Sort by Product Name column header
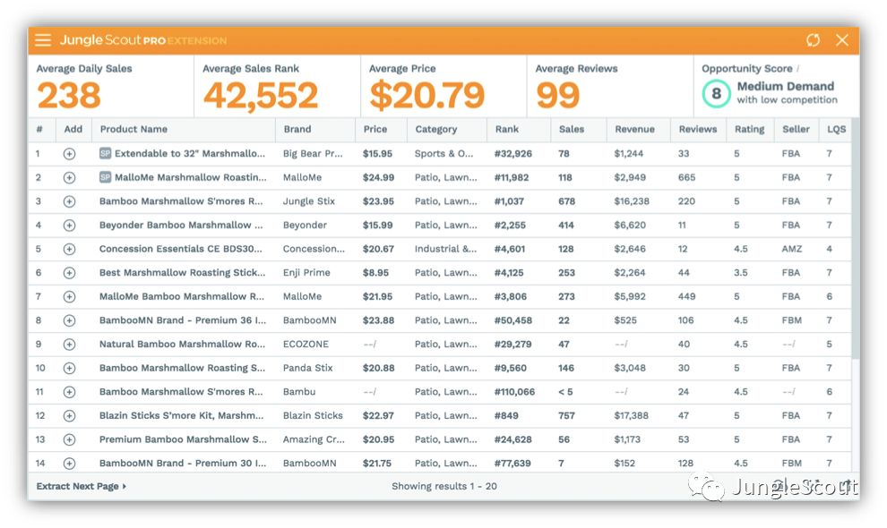887x528 pixels. [x=133, y=129]
